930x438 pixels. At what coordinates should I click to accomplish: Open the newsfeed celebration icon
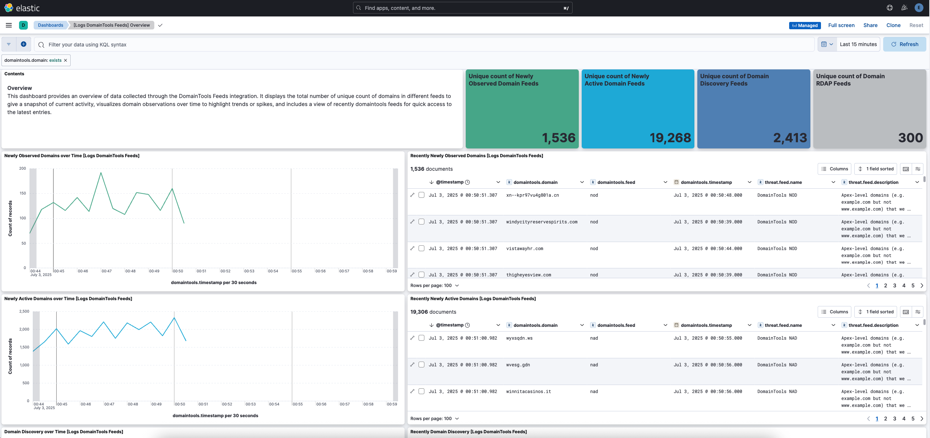tap(904, 8)
